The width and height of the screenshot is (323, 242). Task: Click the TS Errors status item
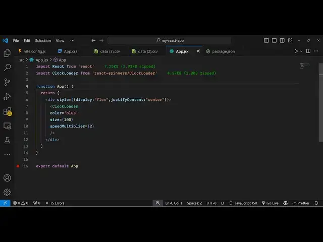[x=55, y=203]
